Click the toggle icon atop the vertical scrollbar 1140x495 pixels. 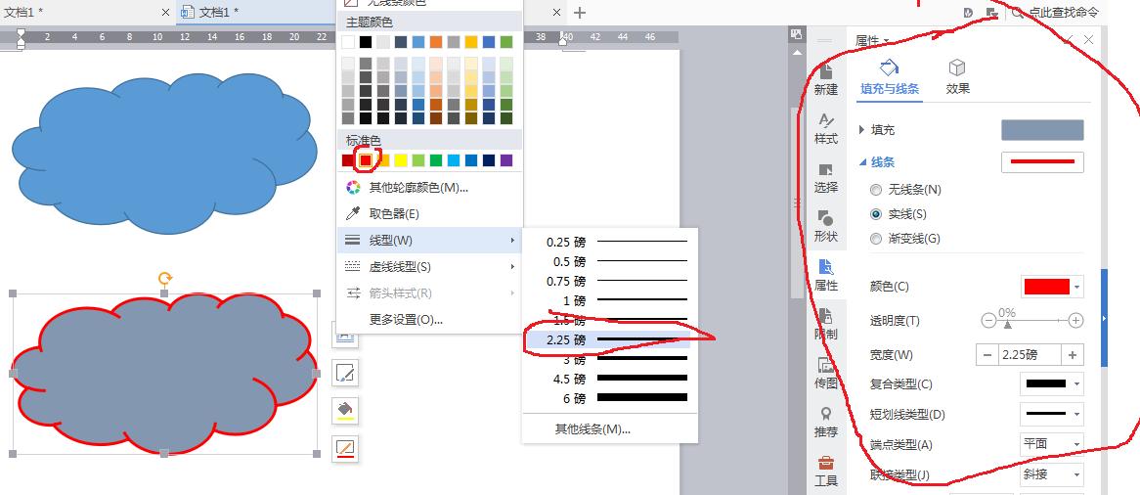pyautogui.click(x=796, y=33)
